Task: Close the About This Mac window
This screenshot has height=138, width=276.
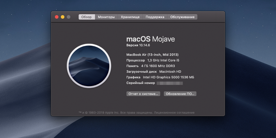Action: coord(57,17)
